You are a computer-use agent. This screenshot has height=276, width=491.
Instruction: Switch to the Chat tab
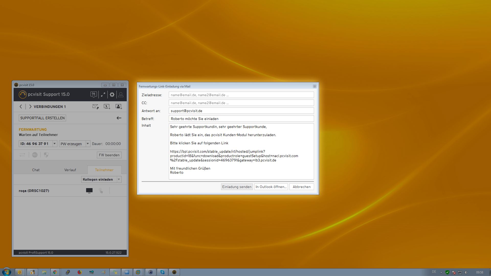tap(36, 170)
